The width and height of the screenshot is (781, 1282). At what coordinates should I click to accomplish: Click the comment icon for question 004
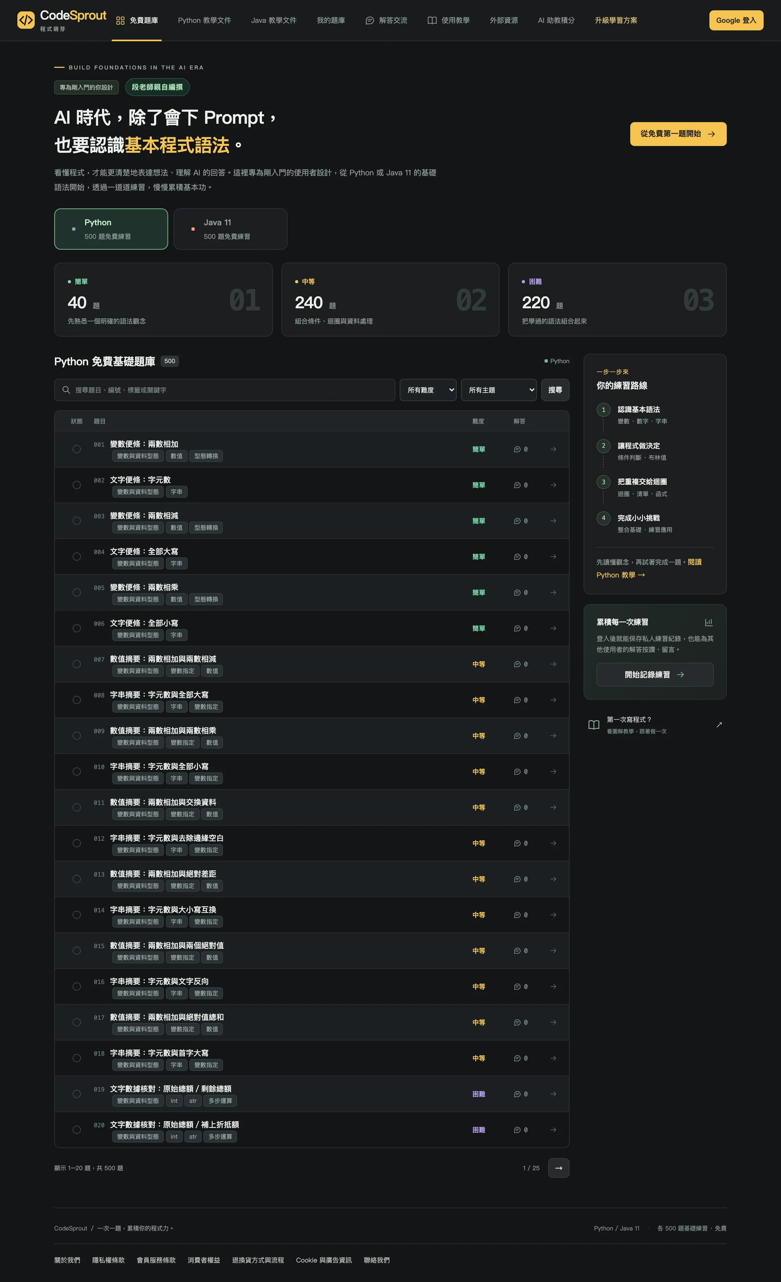coord(517,557)
